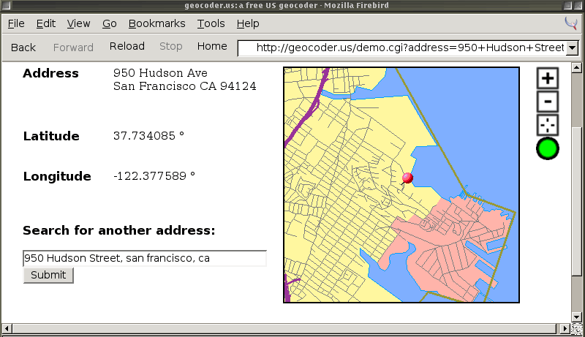Go back using the Back toolbar button
Viewport: 585px width, 337px height.
(23, 47)
